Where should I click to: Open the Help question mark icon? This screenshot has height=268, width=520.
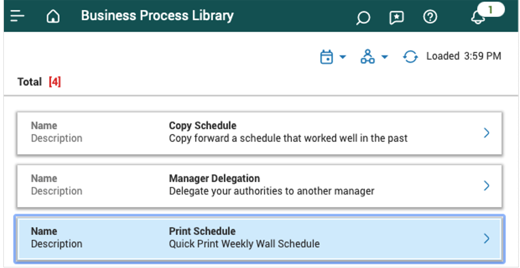(x=430, y=17)
